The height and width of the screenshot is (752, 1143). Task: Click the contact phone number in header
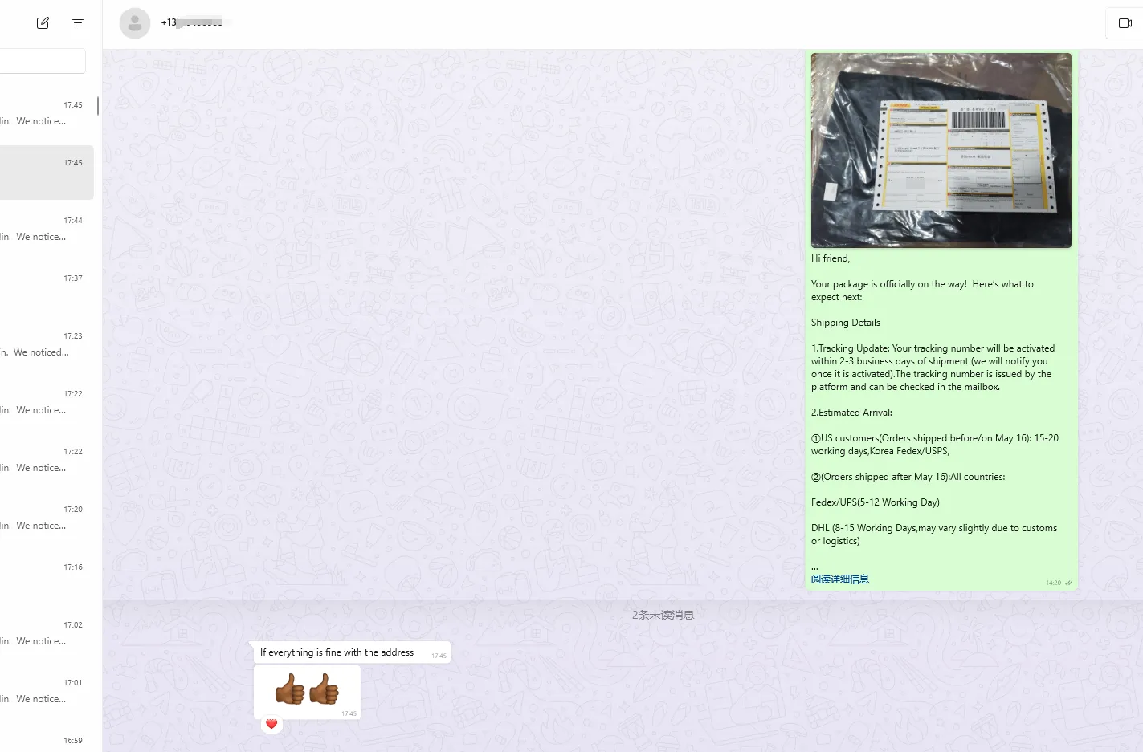pyautogui.click(x=192, y=22)
